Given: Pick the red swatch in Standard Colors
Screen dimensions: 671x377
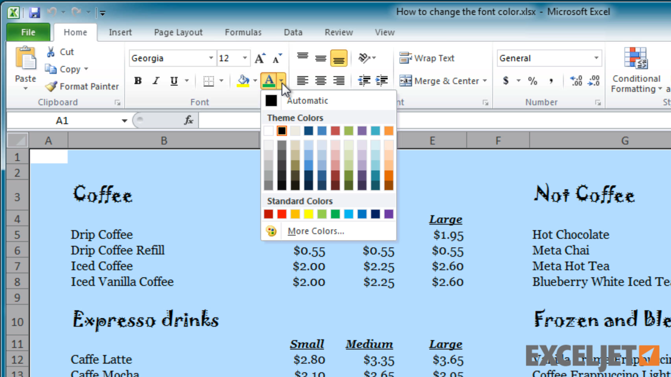Looking at the screenshot, I should coord(282,214).
